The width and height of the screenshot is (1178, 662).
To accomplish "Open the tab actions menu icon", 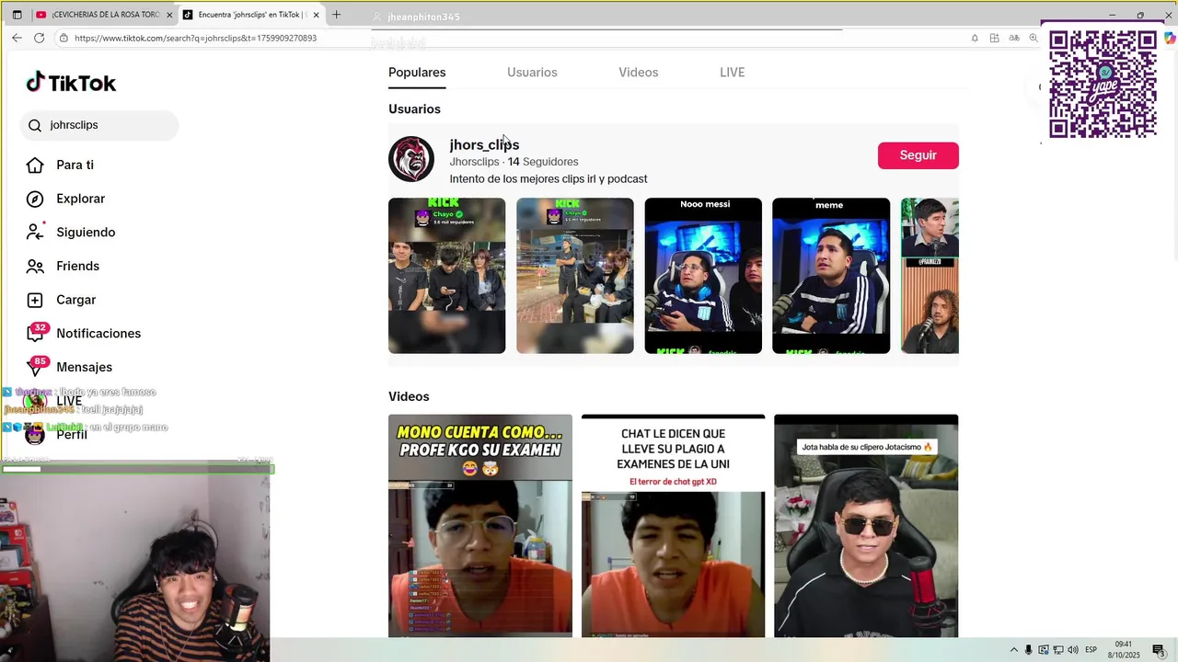I will (17, 15).
